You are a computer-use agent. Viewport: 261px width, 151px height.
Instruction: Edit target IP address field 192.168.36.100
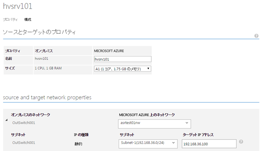coord(209,144)
